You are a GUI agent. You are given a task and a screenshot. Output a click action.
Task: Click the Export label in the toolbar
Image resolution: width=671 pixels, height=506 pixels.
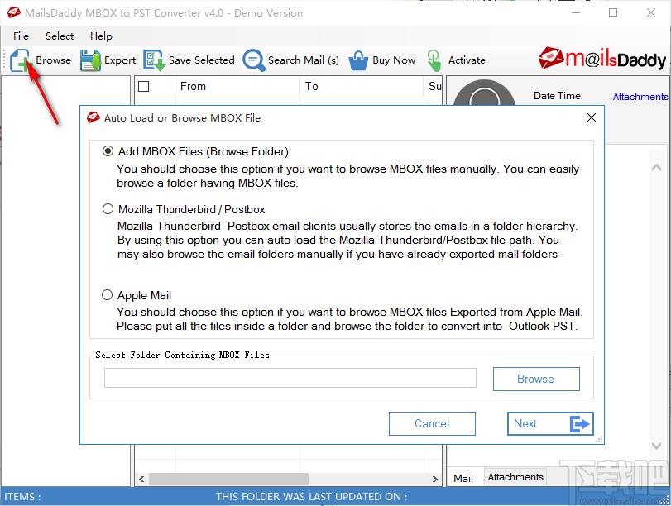click(x=120, y=60)
